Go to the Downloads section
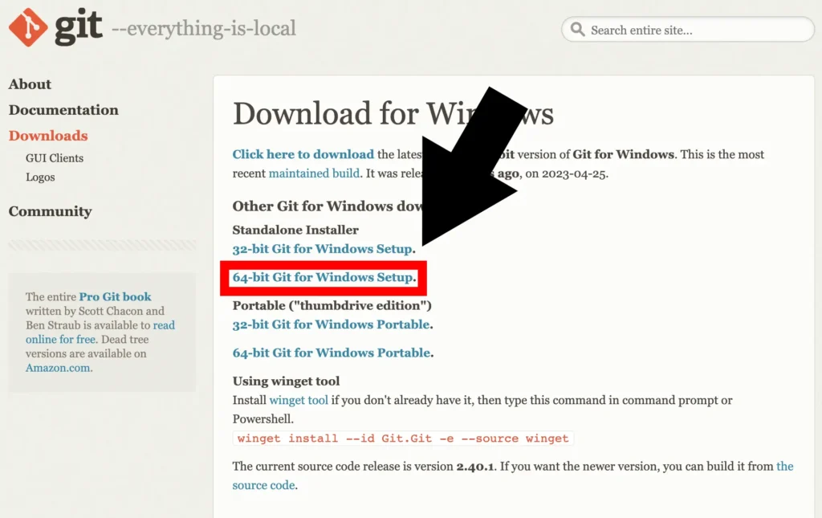Screen dimensions: 822x518 [x=48, y=136]
